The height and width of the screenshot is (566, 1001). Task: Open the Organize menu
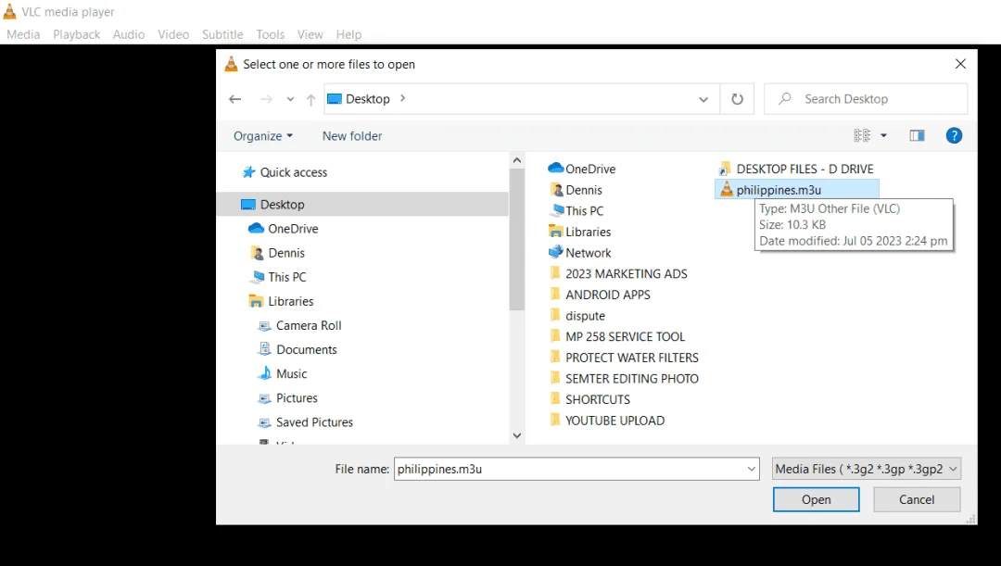pos(263,136)
